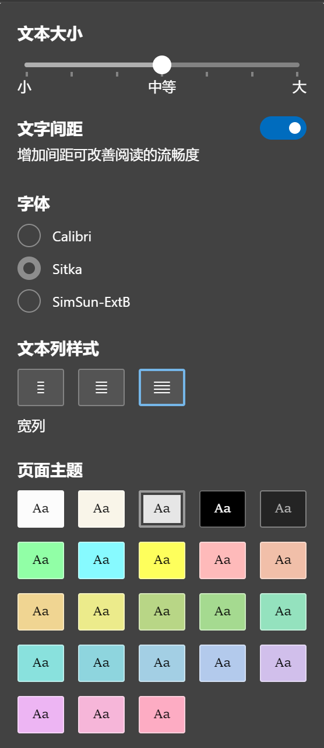This screenshot has height=748, width=324.
Task: Select the Sitka font radio button
Action: (29, 269)
